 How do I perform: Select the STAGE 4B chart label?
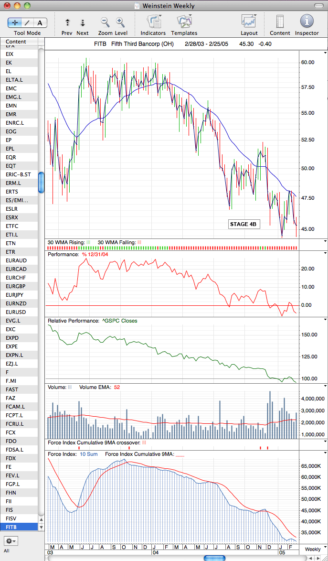pos(244,224)
